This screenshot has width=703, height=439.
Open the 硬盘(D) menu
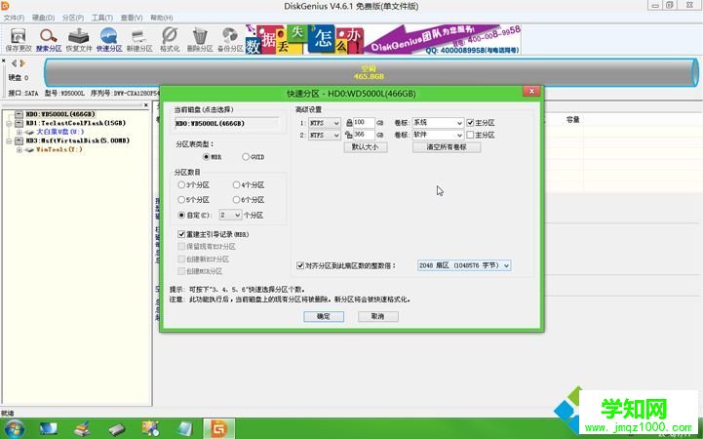(43, 18)
